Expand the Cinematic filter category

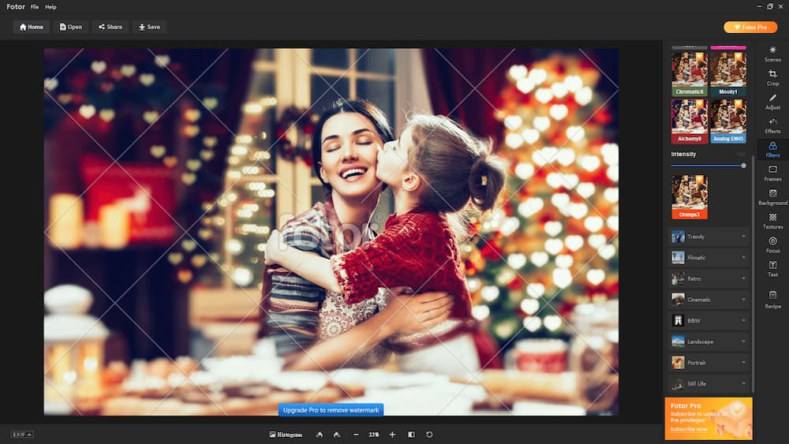click(x=709, y=300)
